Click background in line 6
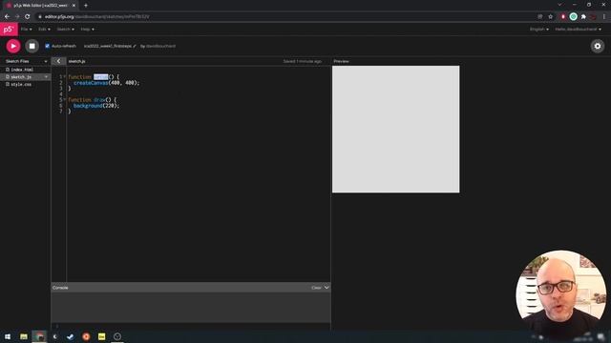The image size is (611, 343). point(88,106)
